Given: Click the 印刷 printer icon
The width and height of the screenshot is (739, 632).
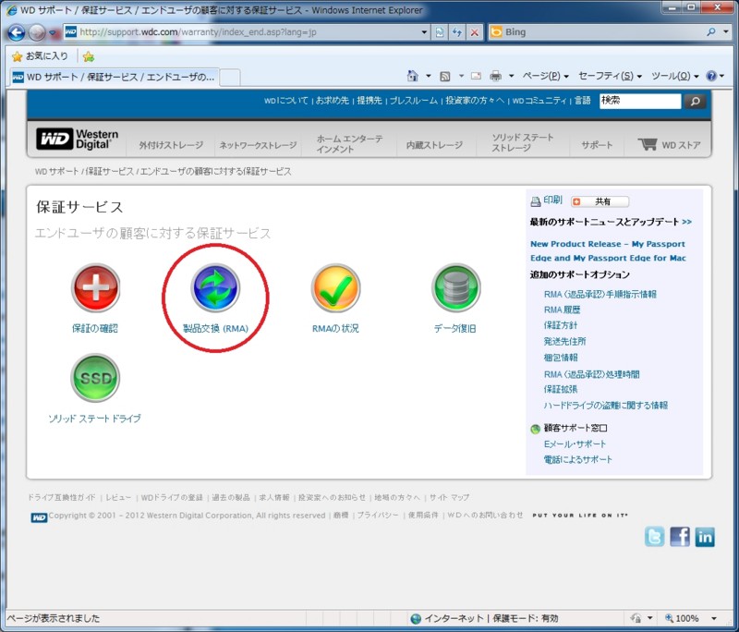Looking at the screenshot, I should pyautogui.click(x=534, y=201).
